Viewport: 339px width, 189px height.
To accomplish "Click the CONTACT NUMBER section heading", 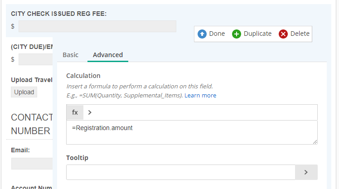I will 32,124.
